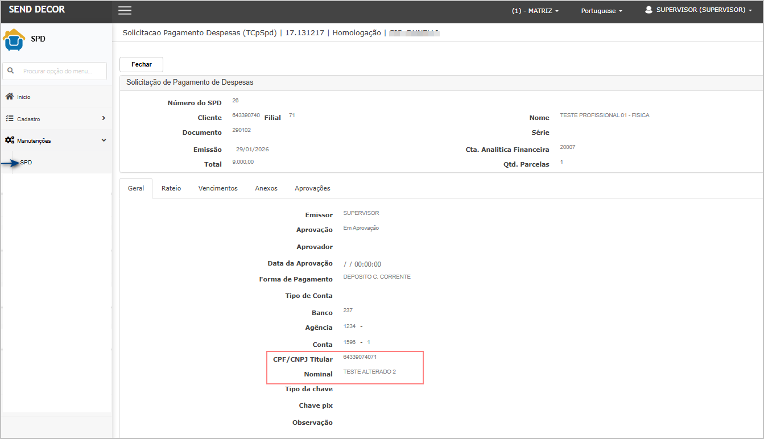This screenshot has height=439, width=764.
Task: Open the Aprovações tab
Action: tap(312, 188)
